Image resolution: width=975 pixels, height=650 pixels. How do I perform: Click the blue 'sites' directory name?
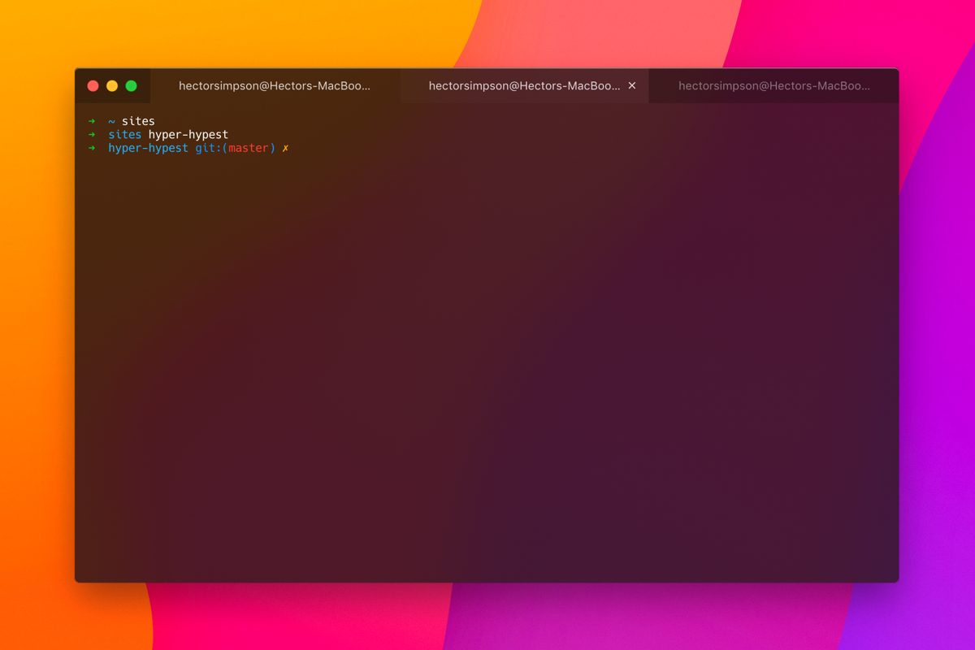[x=124, y=134]
